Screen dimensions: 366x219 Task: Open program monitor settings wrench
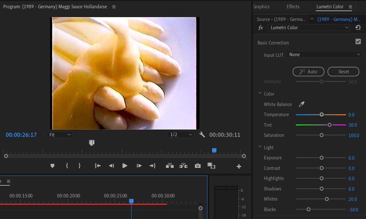[202, 135]
